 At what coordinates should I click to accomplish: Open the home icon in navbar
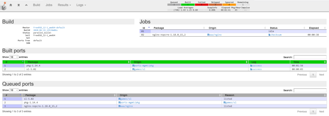coord(11,5)
